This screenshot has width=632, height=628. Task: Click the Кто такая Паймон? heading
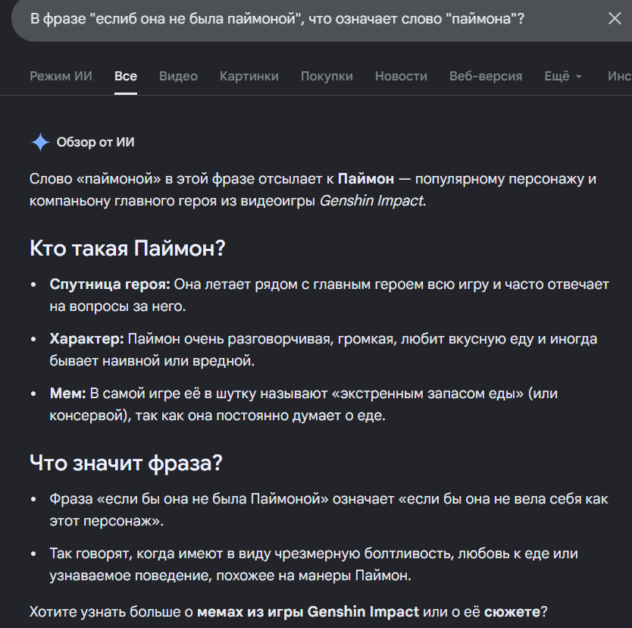coord(127,248)
